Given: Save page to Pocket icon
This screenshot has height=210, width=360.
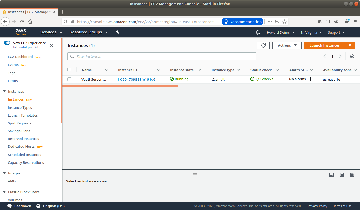Looking at the screenshot, I should (x=277, y=22).
